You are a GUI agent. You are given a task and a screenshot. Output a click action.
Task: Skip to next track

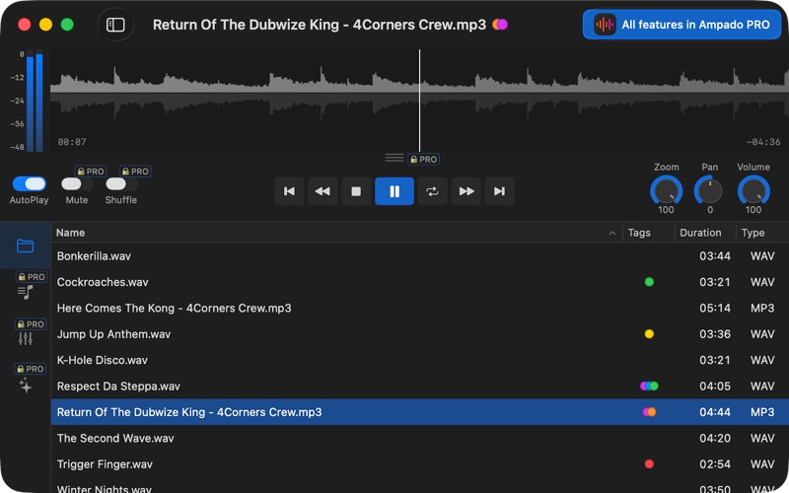click(499, 191)
